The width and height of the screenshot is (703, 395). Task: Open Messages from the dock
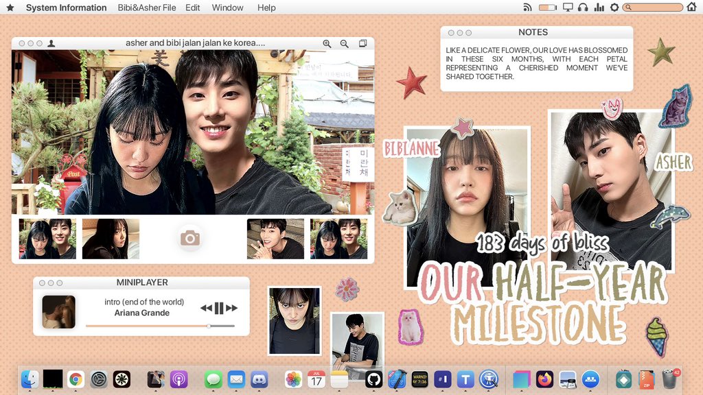(214, 379)
